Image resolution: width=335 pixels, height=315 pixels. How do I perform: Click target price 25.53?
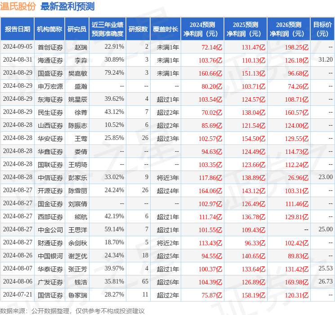326,268
